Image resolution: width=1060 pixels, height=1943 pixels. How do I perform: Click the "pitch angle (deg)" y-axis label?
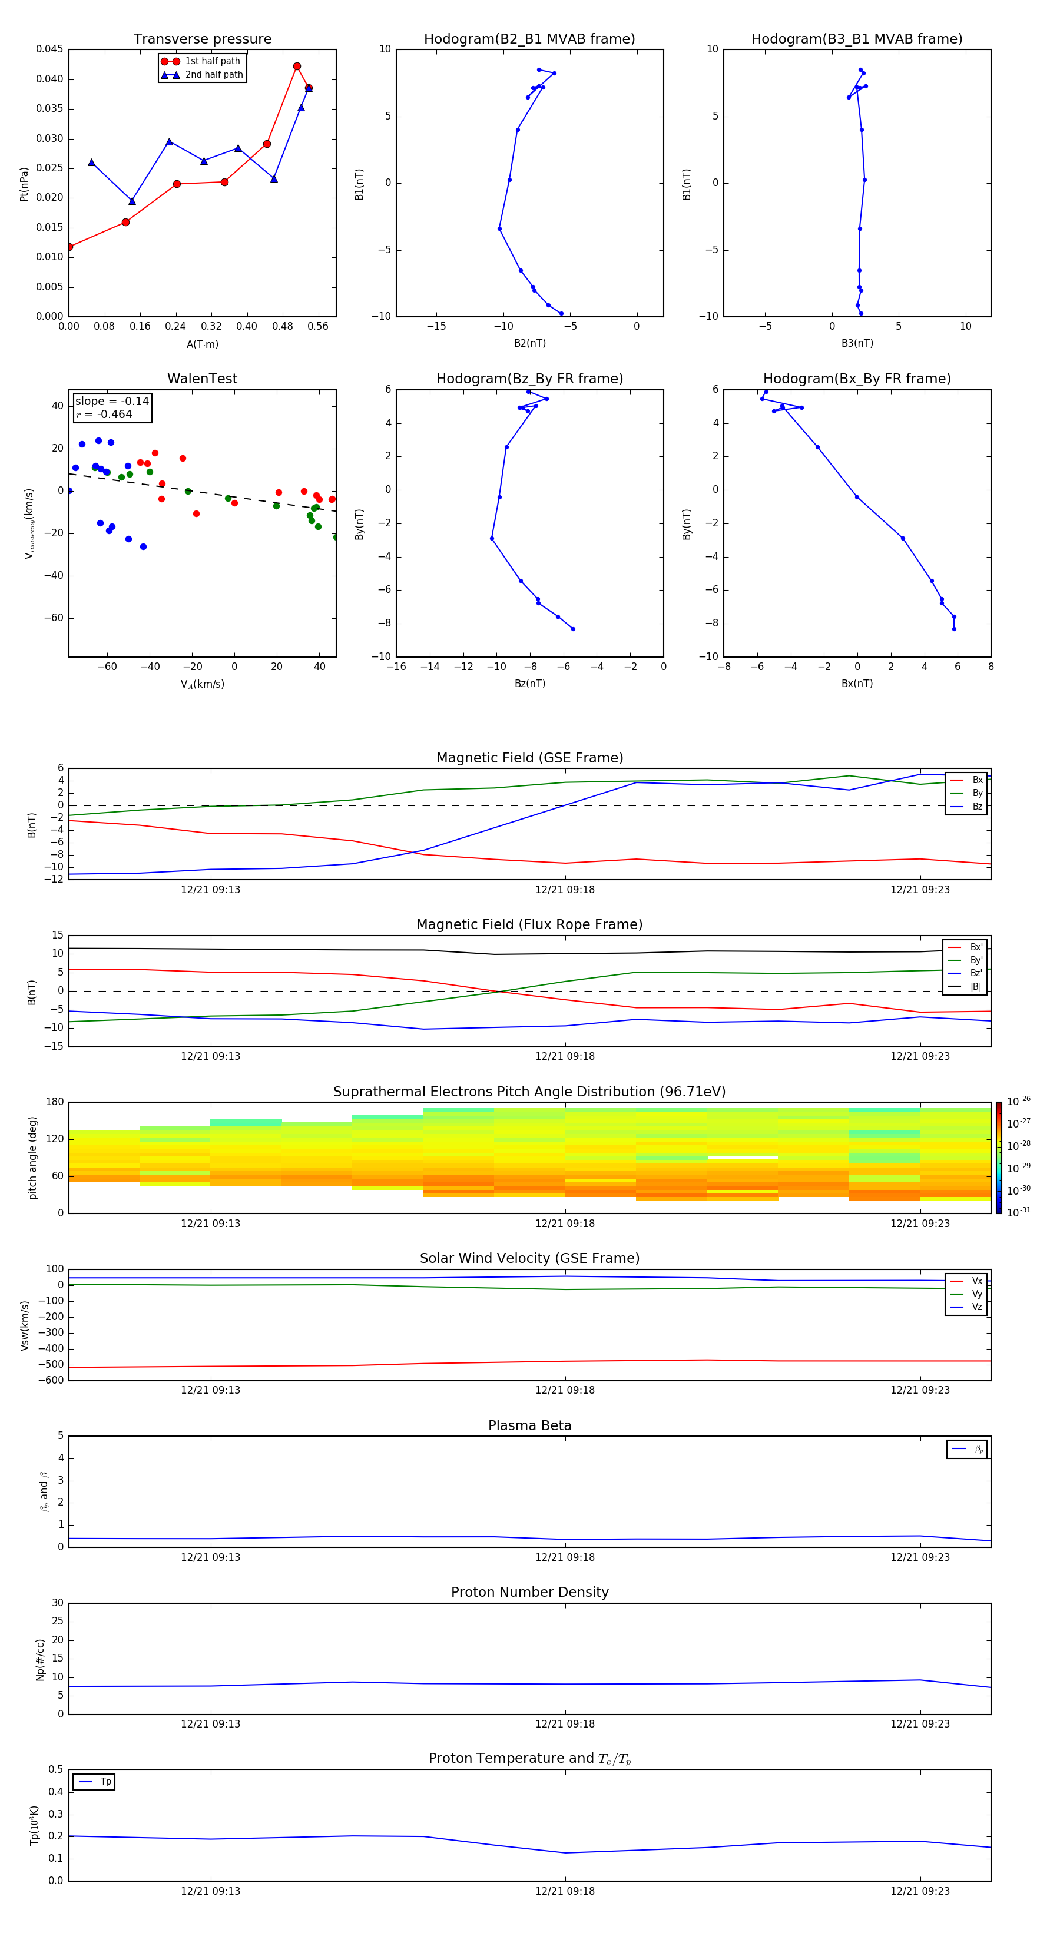click(x=32, y=1158)
